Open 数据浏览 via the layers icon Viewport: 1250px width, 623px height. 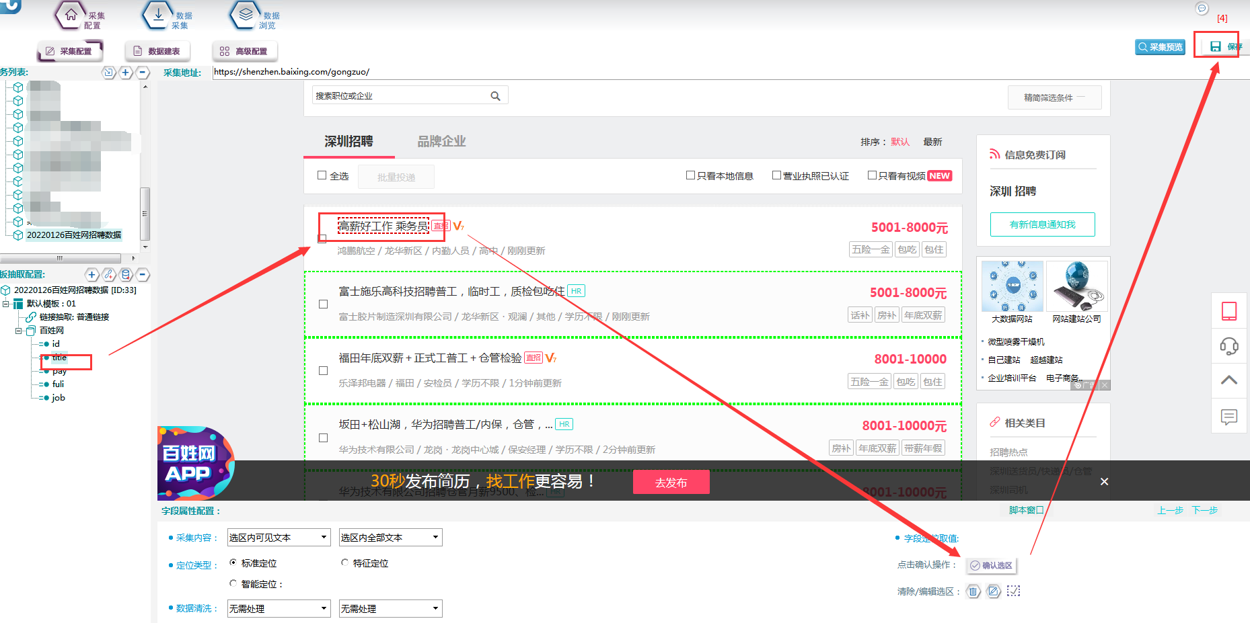click(244, 15)
